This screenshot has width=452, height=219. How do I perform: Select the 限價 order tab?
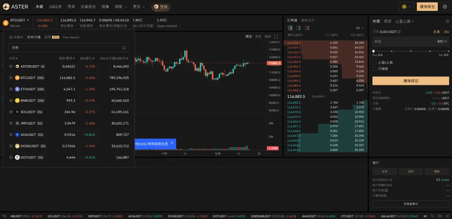(388, 21)
